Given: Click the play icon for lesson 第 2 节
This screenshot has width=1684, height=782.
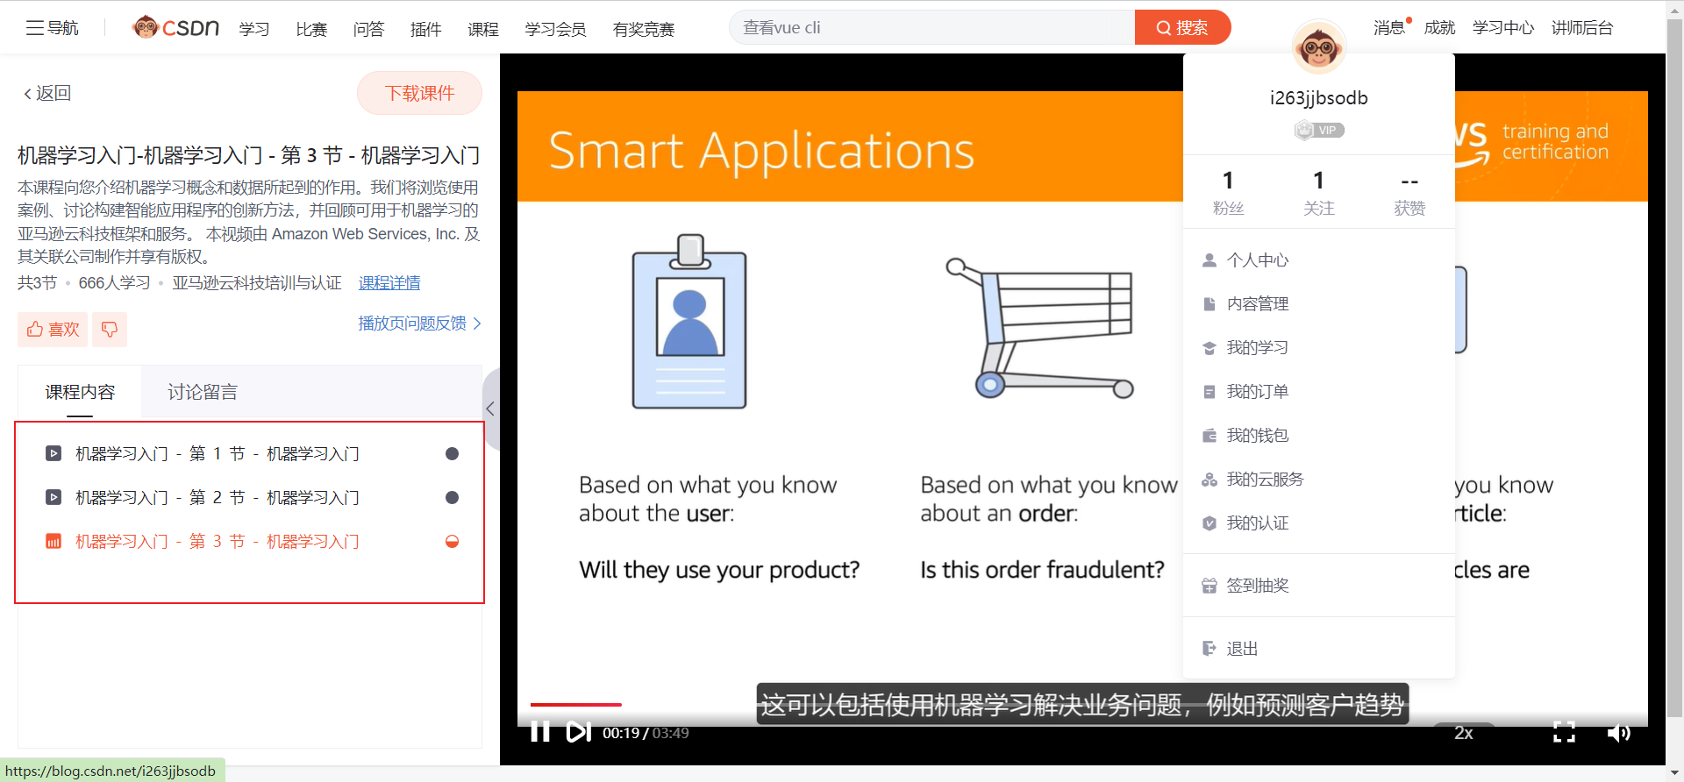Looking at the screenshot, I should (54, 498).
